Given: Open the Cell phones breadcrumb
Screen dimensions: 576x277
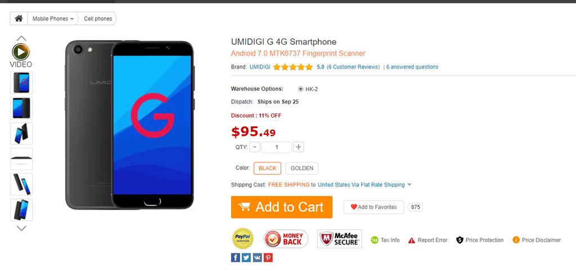Looking at the screenshot, I should [98, 19].
